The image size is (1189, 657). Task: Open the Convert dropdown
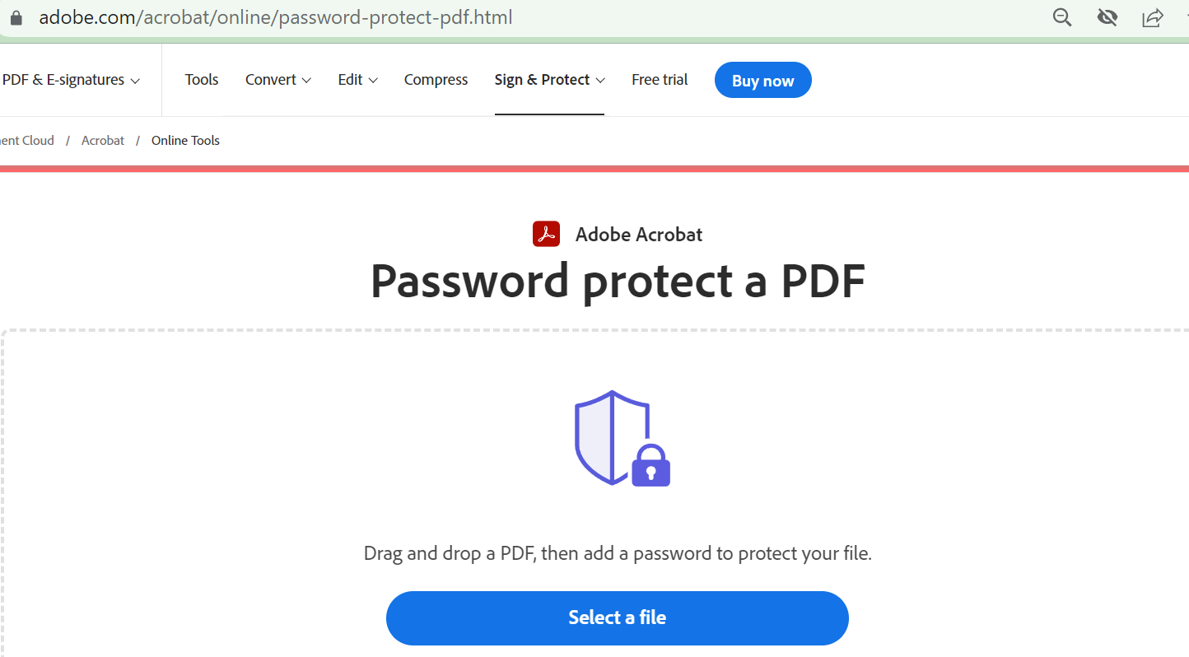click(278, 80)
